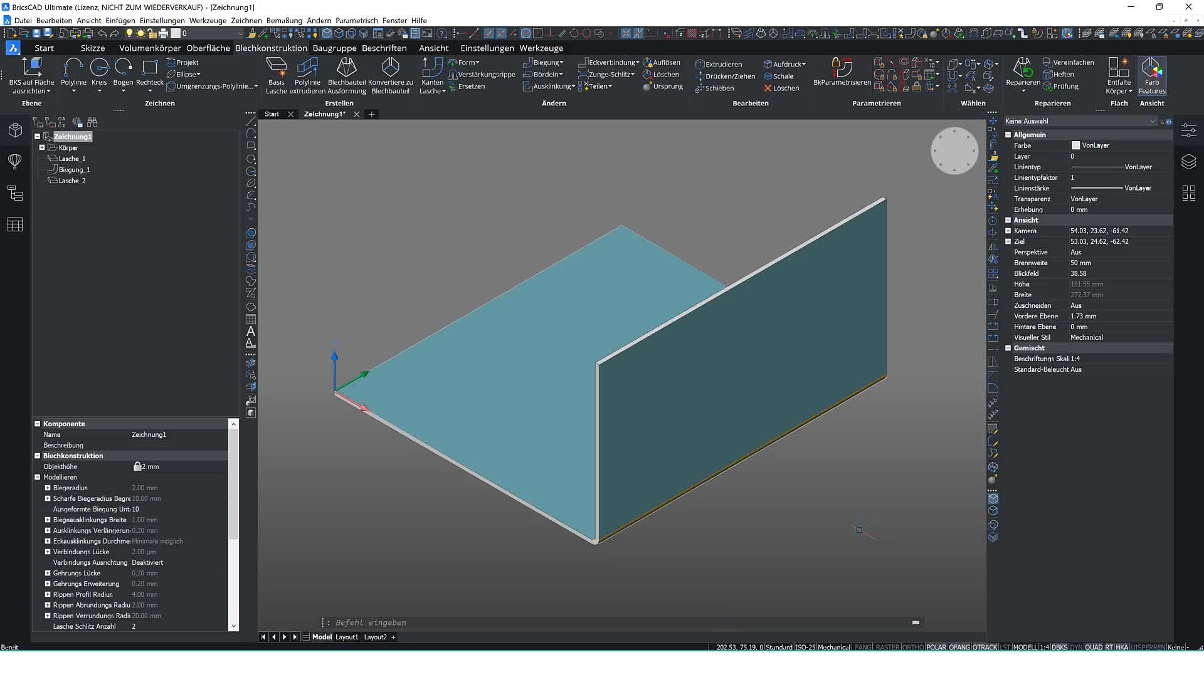Screen dimensions: 1204x677
Task: Click the Linienstärke VonLayer line preview
Action: pos(1097,188)
